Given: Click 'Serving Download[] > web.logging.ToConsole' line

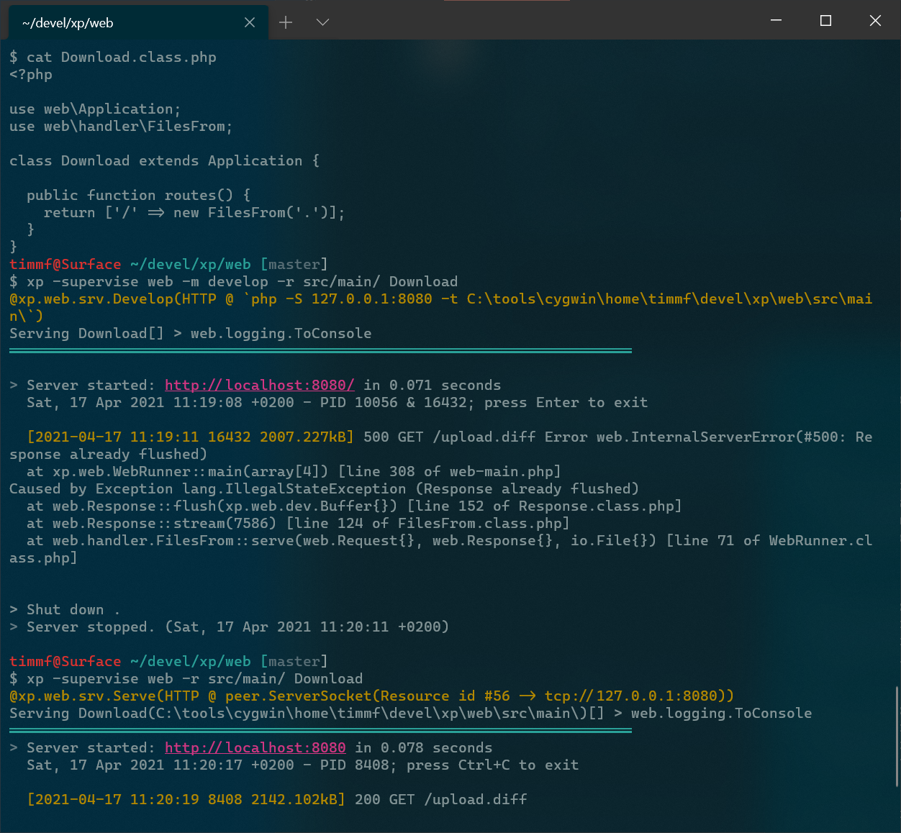Looking at the screenshot, I should tap(191, 333).
